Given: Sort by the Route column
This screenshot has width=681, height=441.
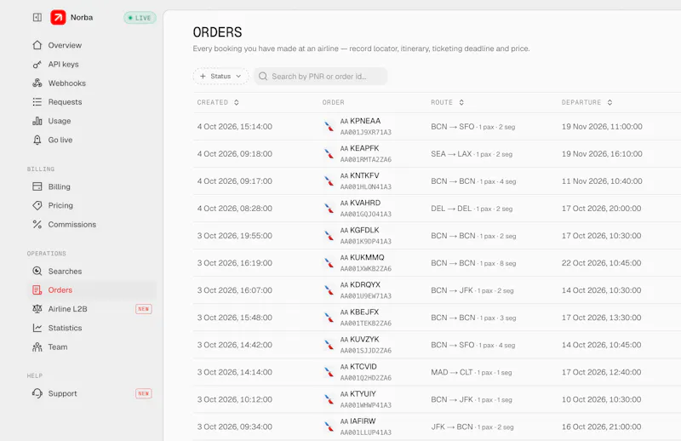Looking at the screenshot, I should tap(448, 102).
